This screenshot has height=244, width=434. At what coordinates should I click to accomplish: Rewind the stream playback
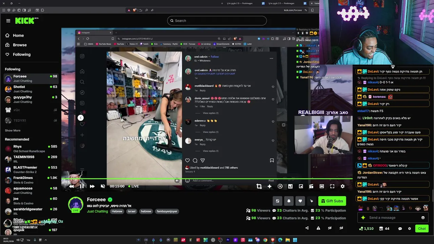[71, 186]
